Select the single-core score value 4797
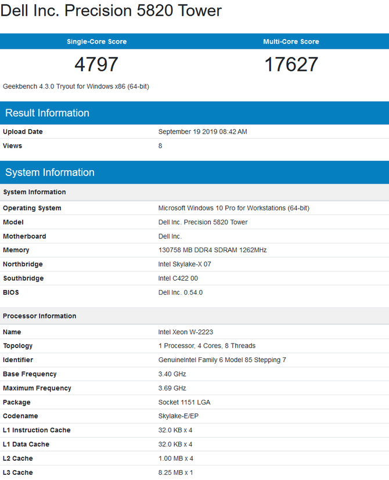This screenshot has width=389, height=480. click(x=96, y=65)
